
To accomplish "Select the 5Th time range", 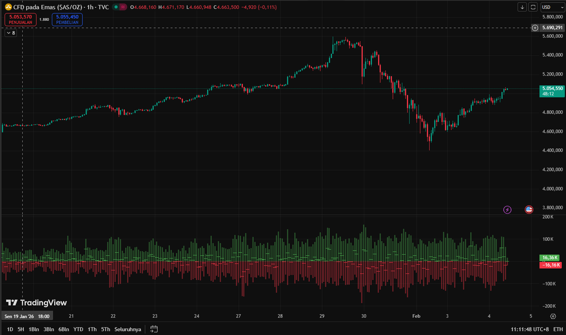I will (x=105, y=329).
